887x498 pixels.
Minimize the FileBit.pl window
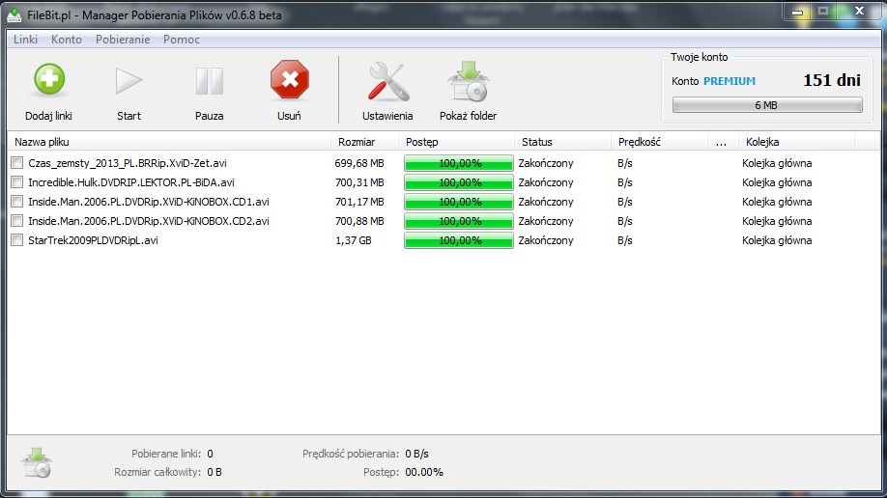(x=797, y=12)
